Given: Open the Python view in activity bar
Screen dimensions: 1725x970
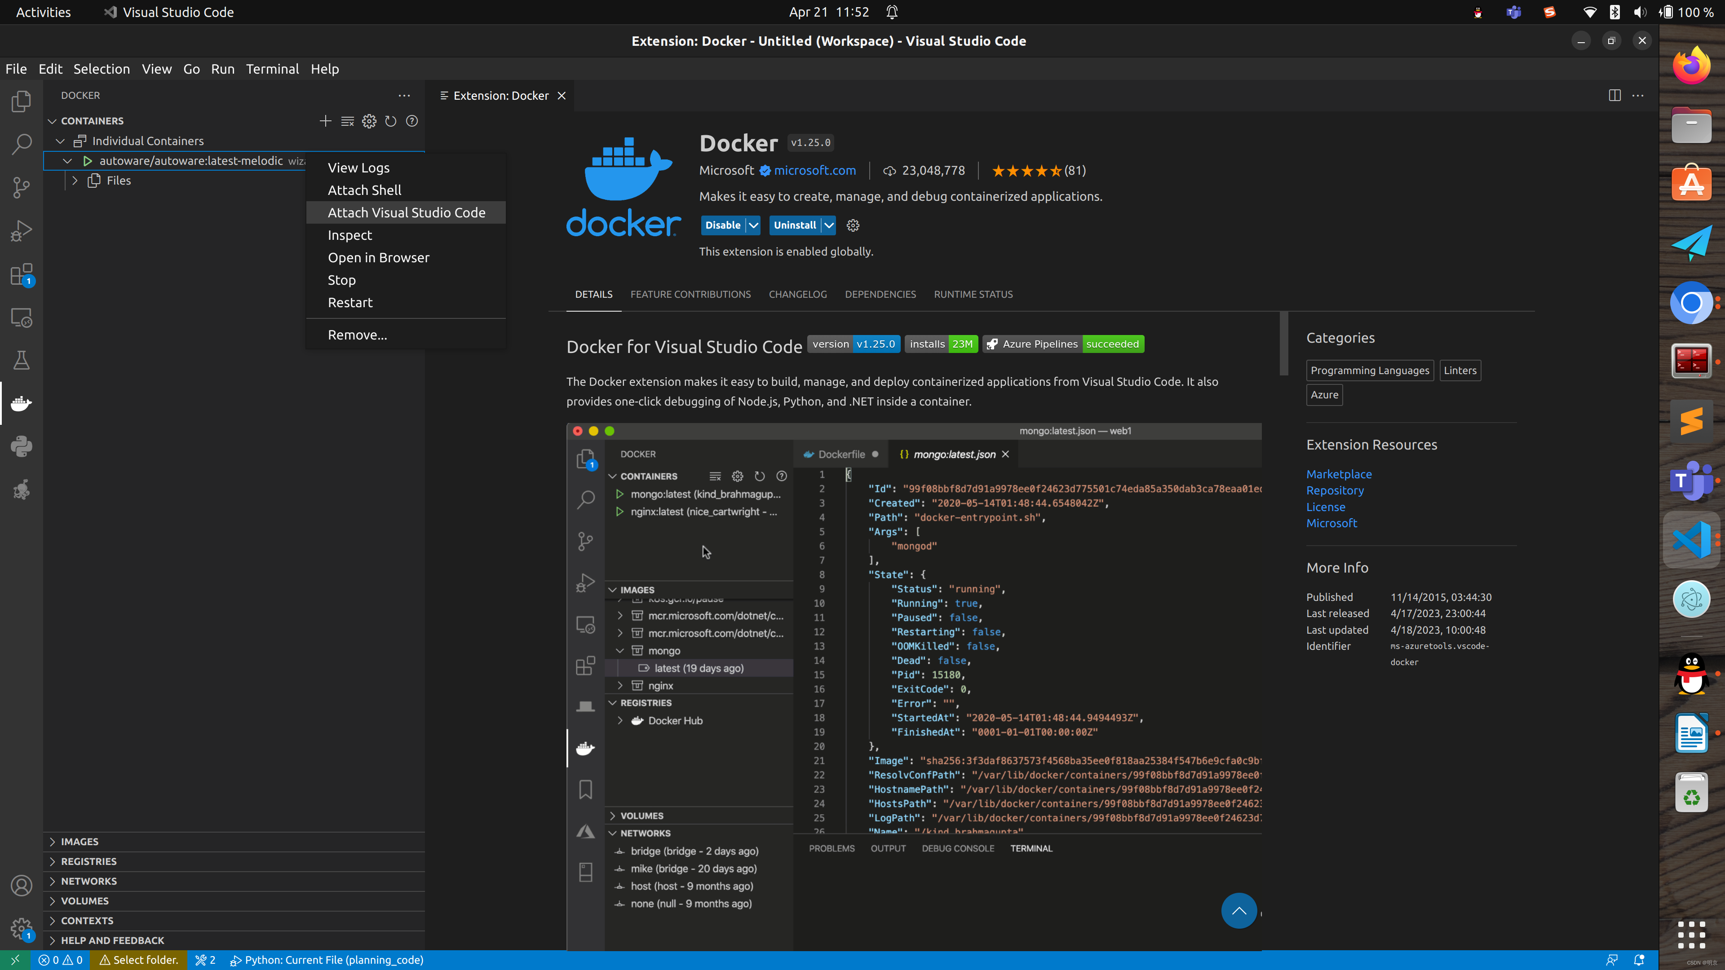Looking at the screenshot, I should point(22,446).
